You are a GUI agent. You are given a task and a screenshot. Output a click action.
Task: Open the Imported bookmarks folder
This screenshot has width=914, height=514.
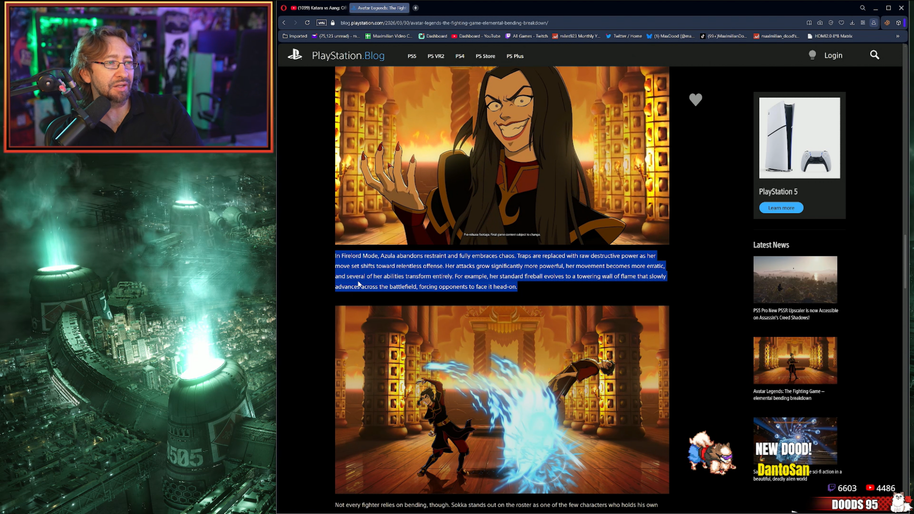tap(295, 36)
